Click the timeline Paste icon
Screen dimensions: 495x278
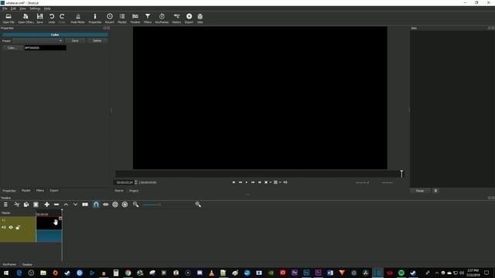36,205
